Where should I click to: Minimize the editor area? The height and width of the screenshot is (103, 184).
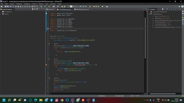point(144,9)
